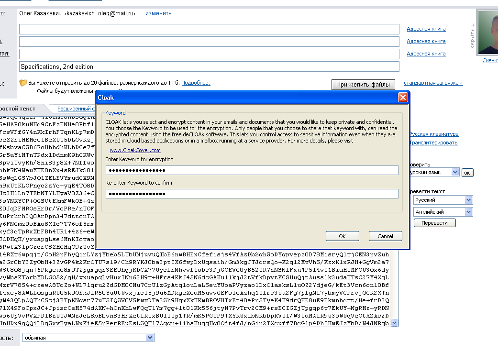Click the profile photo thumbnail
The height and width of the screenshot is (352, 498).
point(488,33)
